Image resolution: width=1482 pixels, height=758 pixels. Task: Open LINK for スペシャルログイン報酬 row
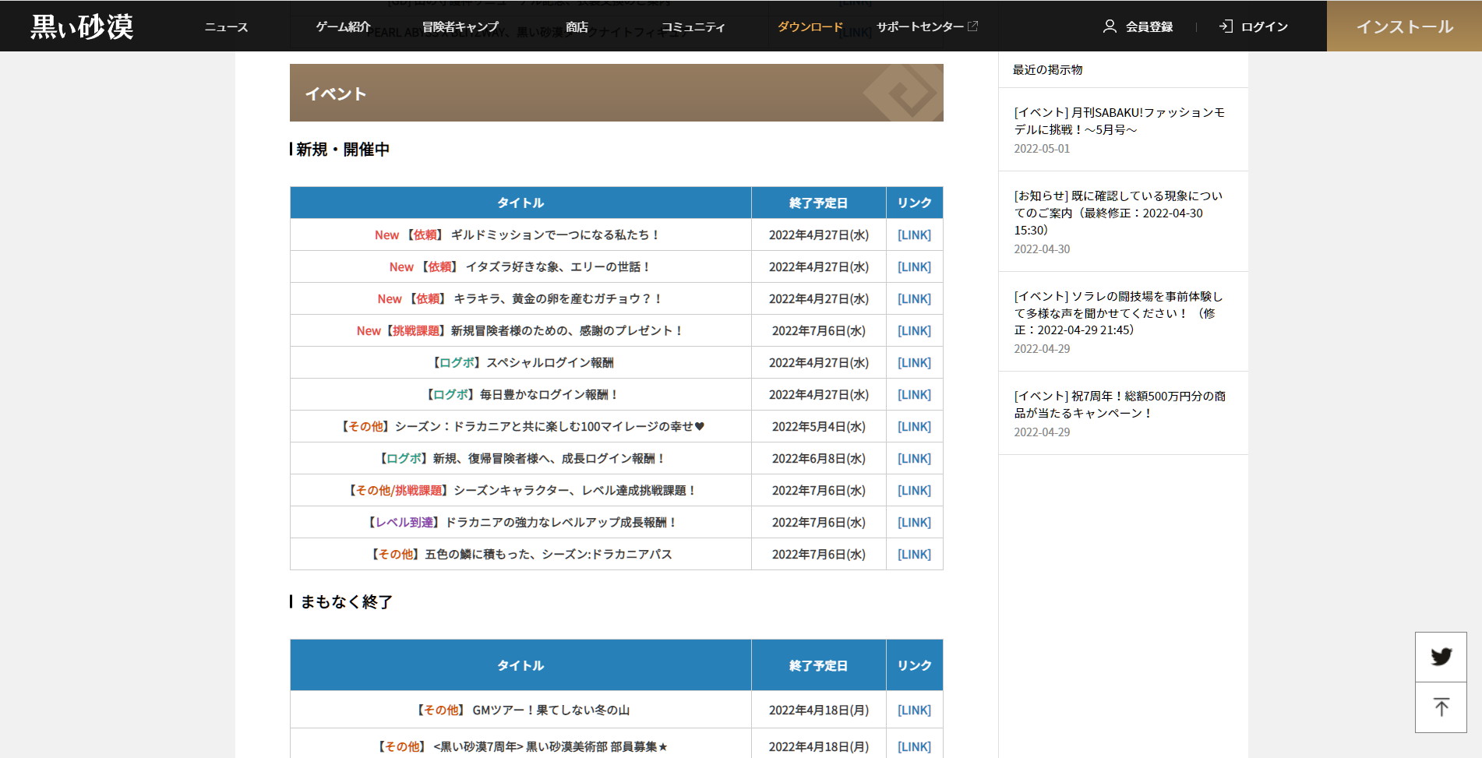[914, 362]
